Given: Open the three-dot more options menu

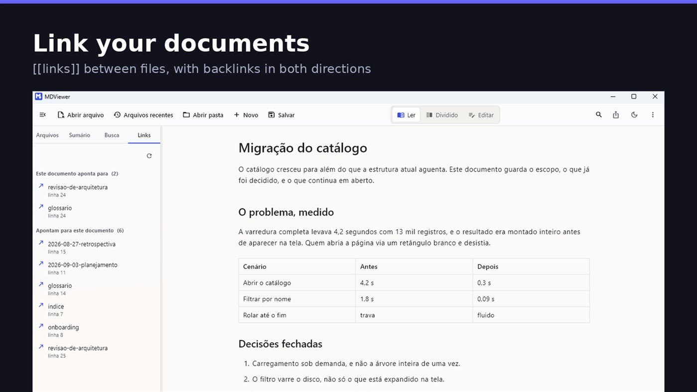Looking at the screenshot, I should (x=653, y=115).
